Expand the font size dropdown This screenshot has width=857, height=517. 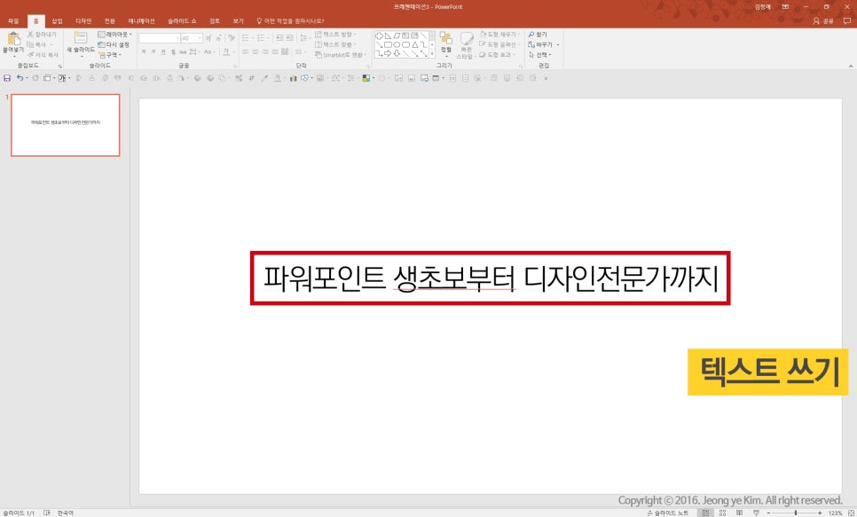point(200,38)
